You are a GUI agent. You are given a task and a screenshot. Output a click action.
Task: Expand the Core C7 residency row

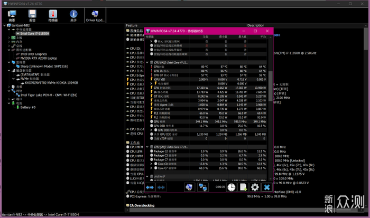(151, 168)
